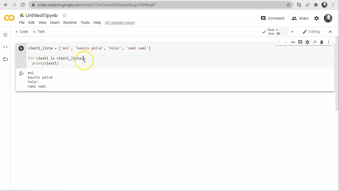Expand the RAM Disk connection dropdown arrow
The height and width of the screenshot is (191, 339).
click(292, 32)
